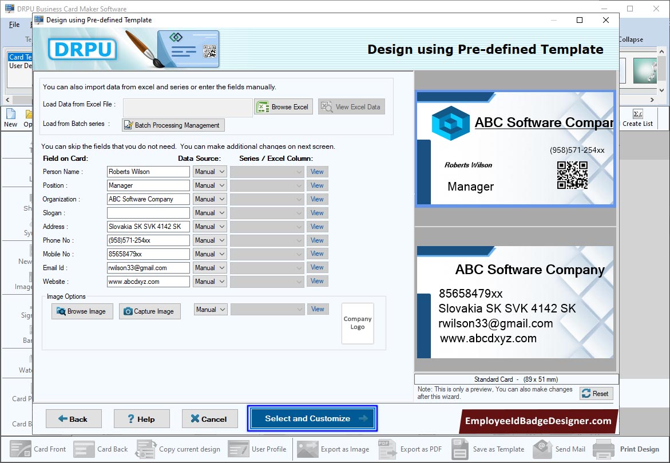
Task: Click Company Logo placeholder thumbnail
Action: [358, 323]
